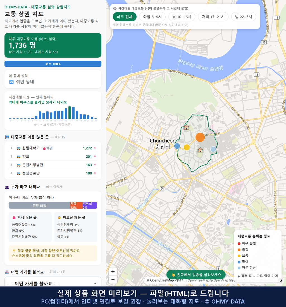Click flag icon beside 대중교통 이용 많은 곳
Screen dimensions: 286x307
tap(7, 137)
